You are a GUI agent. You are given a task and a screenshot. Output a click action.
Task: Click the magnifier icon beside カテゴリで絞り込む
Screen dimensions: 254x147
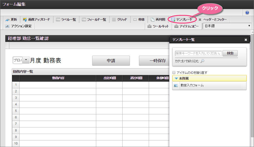coord(202,61)
